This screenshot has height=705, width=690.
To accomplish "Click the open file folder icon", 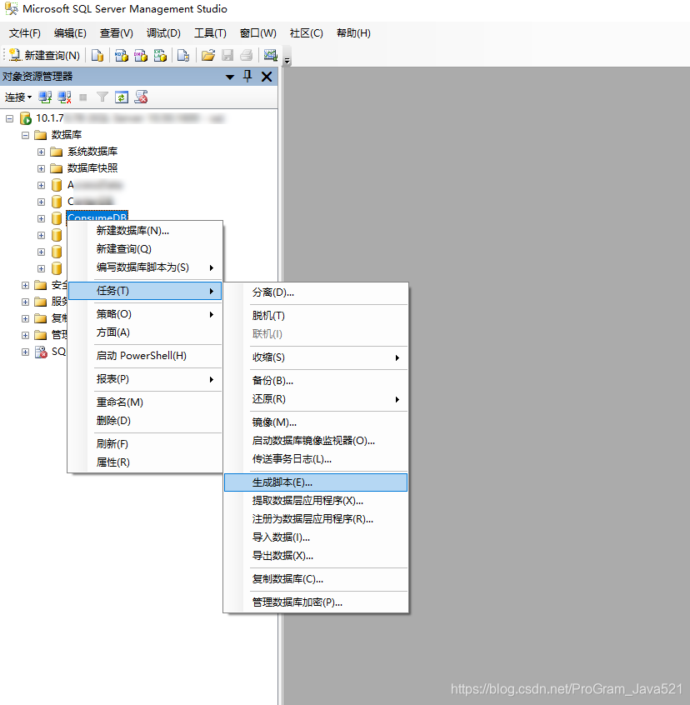I will pos(208,55).
